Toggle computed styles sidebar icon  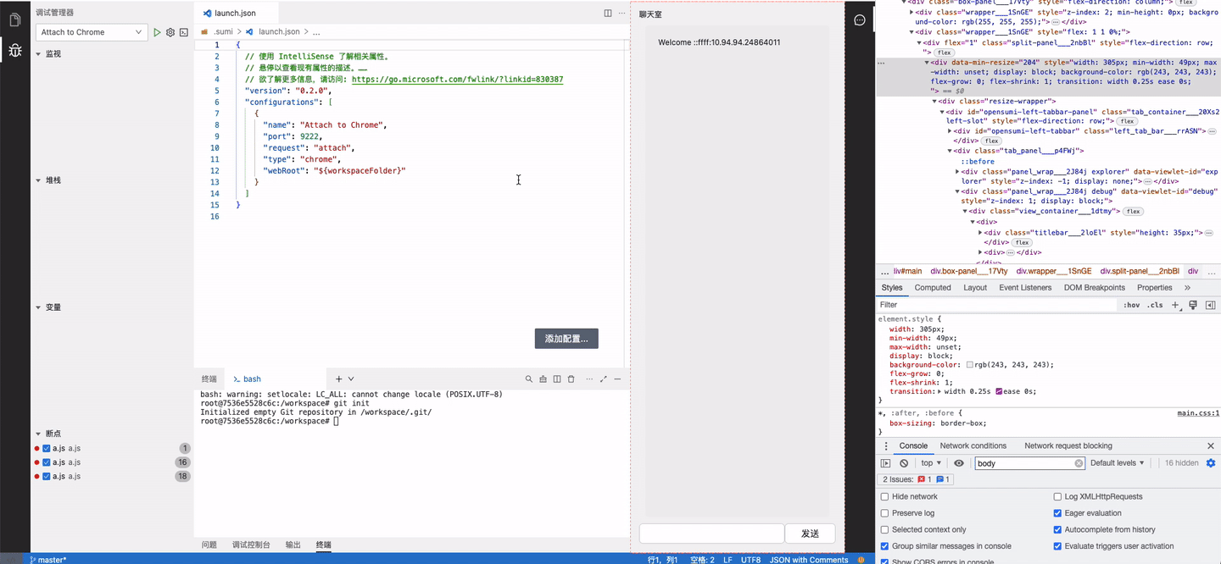[1210, 305]
